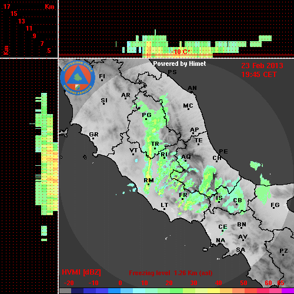Click the AN city label on coast
The height and width of the screenshot is (294, 294).
[192, 88]
